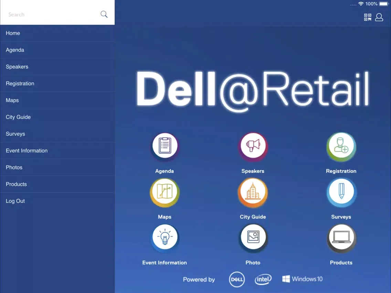Click the Windows 10 logo

[302, 279]
